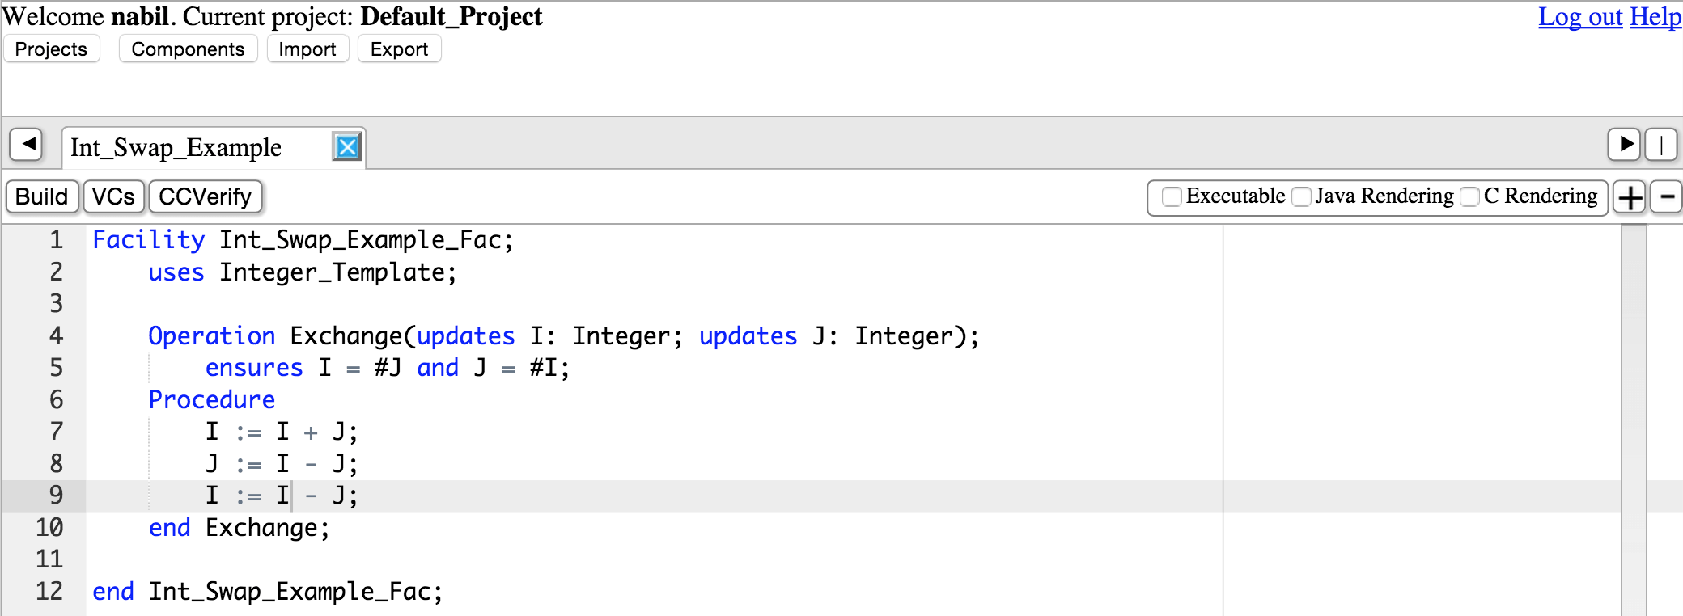The width and height of the screenshot is (1683, 616).
Task: Toggle the Java Rendering checkbox
Action: point(1301,196)
